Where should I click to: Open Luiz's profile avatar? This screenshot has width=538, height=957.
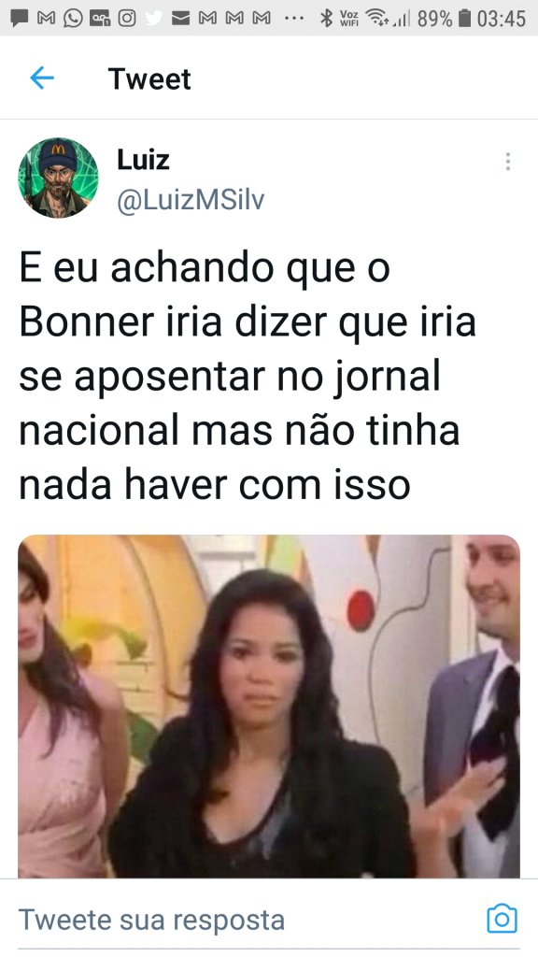(x=58, y=178)
